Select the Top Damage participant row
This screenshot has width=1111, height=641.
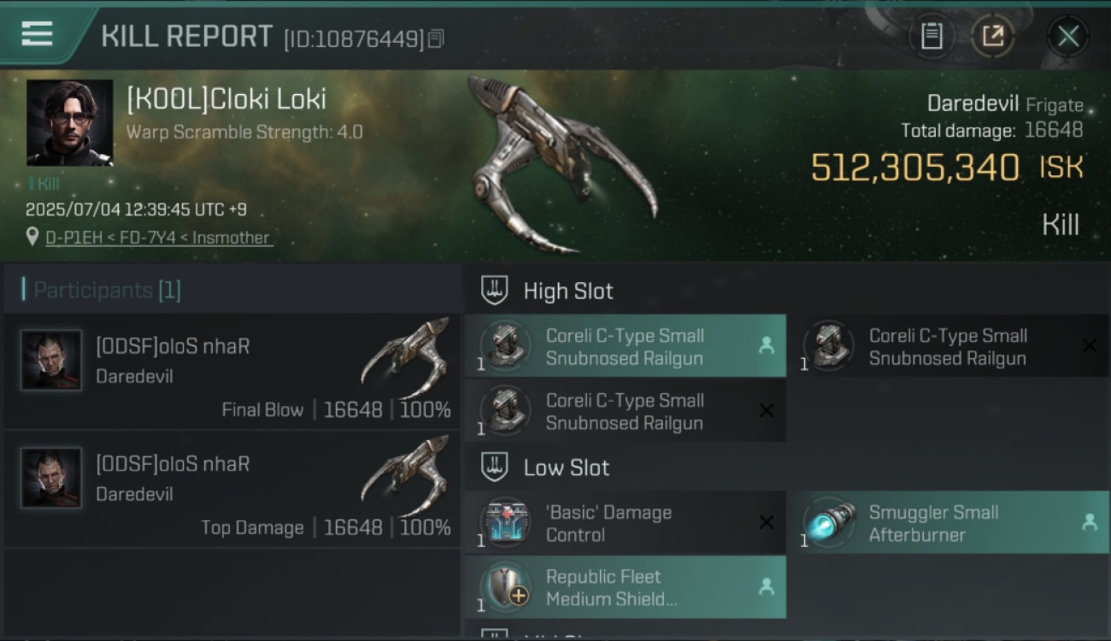(x=232, y=490)
